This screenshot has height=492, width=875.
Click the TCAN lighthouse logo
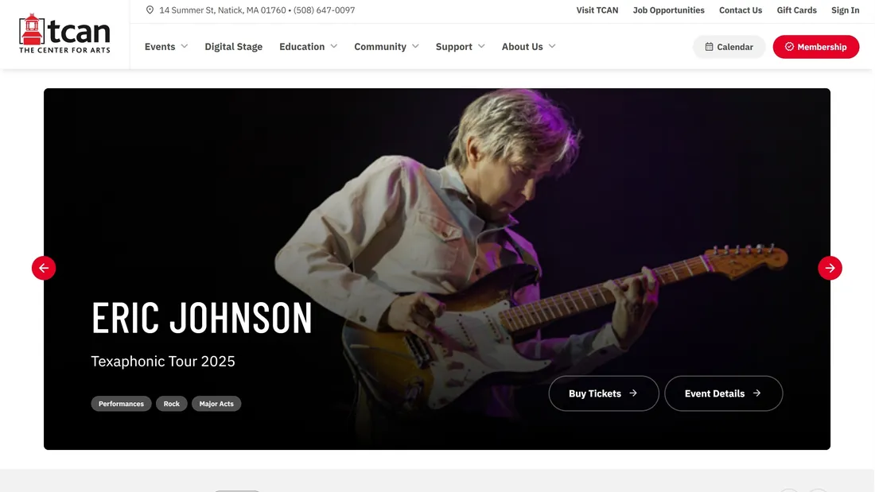(64, 33)
